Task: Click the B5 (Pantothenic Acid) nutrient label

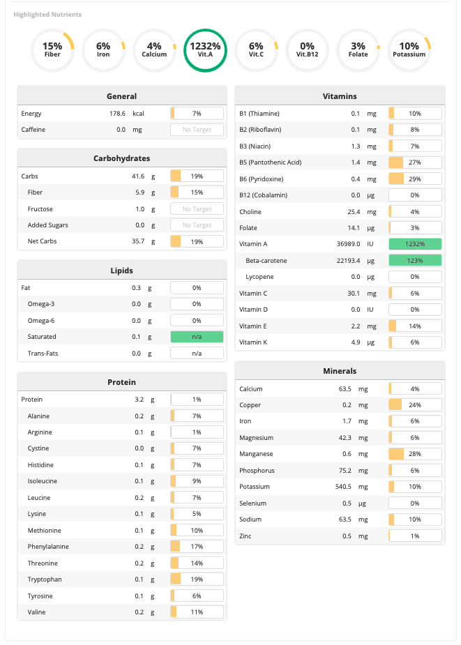Action: click(x=270, y=162)
